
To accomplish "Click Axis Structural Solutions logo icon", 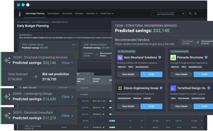I will pyautogui.click(x=120, y=58).
